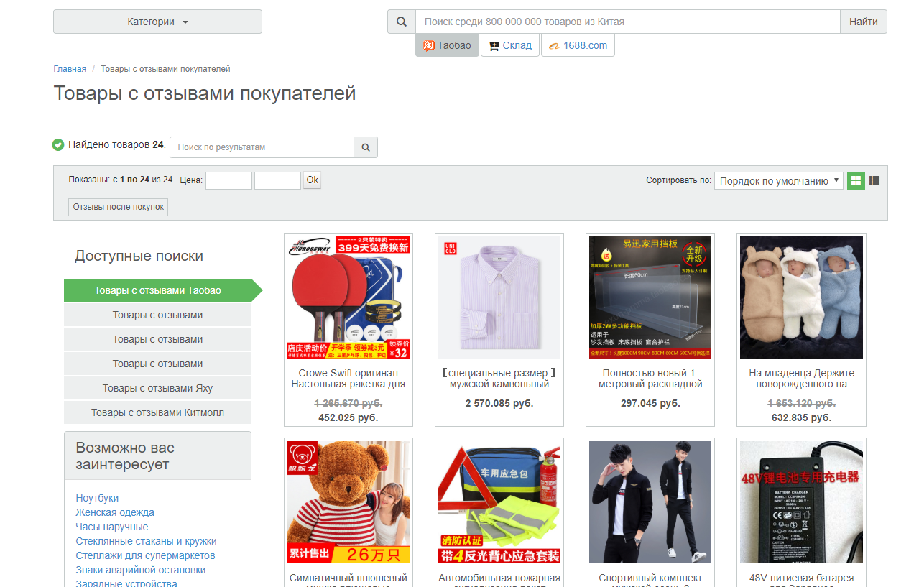Click the Найти search button
This screenshot has width=919, height=587.
coord(864,22)
